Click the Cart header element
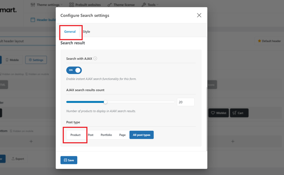The height and width of the screenshot is (175, 284). [239, 113]
